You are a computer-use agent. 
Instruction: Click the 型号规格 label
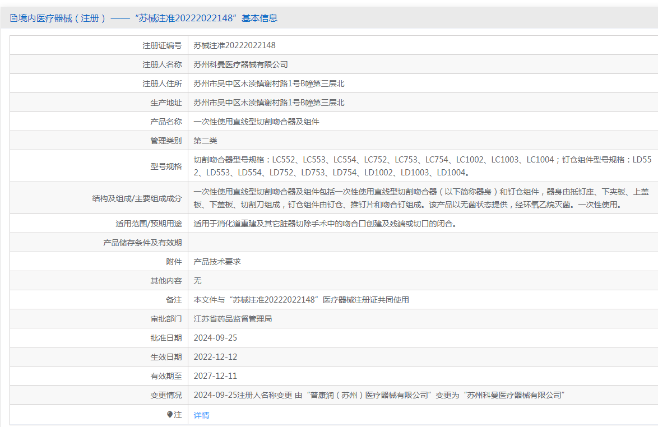166,166
